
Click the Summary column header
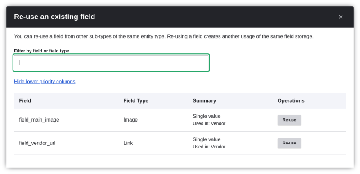point(204,101)
